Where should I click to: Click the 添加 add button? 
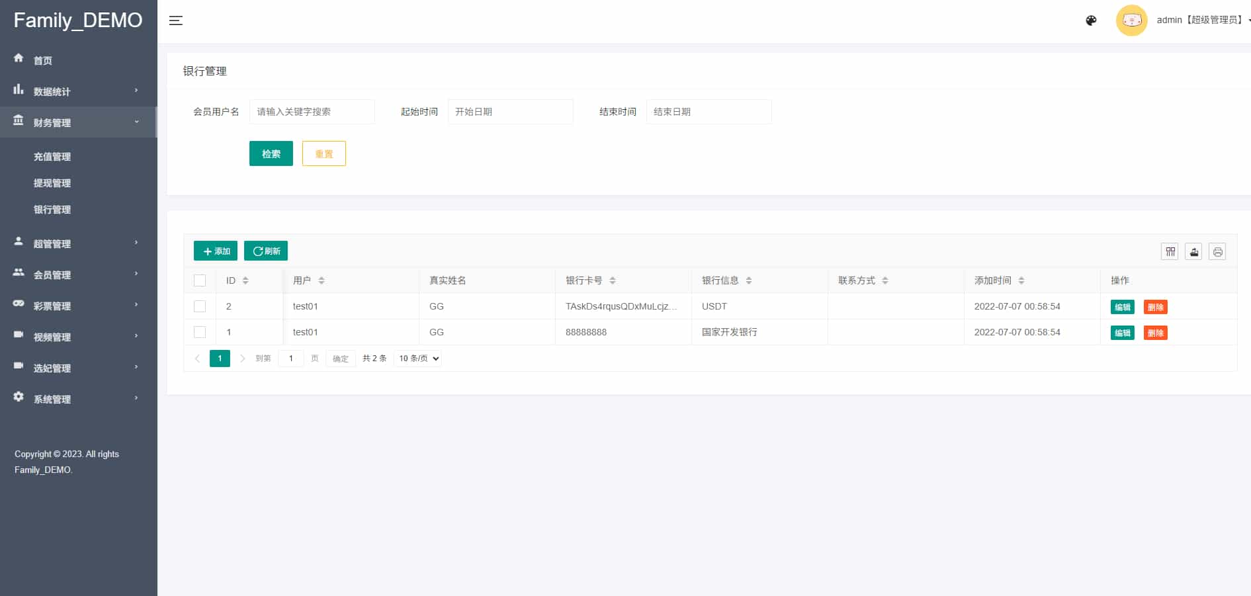coord(216,251)
